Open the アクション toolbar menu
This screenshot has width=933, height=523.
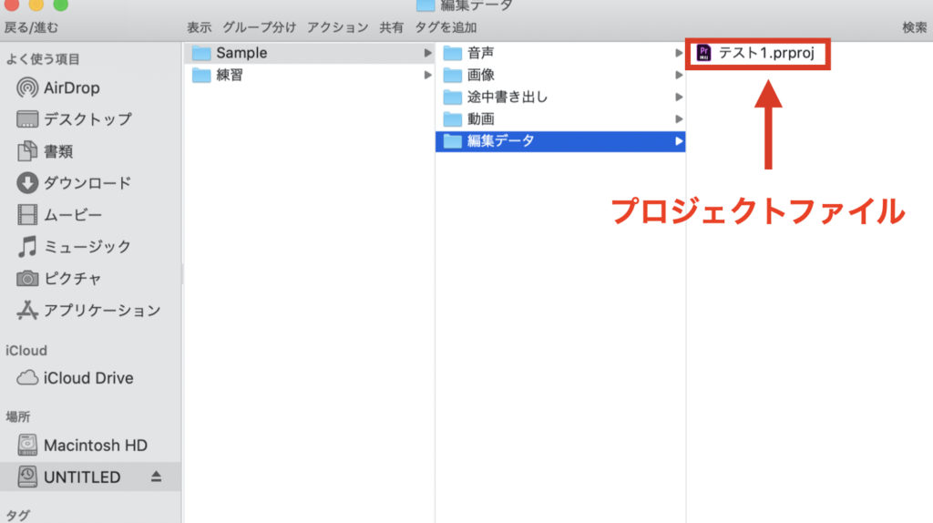[x=337, y=27]
